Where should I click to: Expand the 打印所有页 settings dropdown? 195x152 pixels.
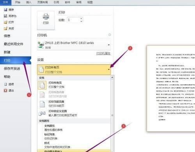(74, 69)
